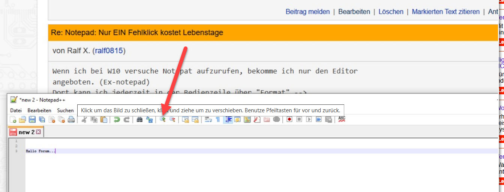Click the Find binoculars icon

click(x=139, y=120)
